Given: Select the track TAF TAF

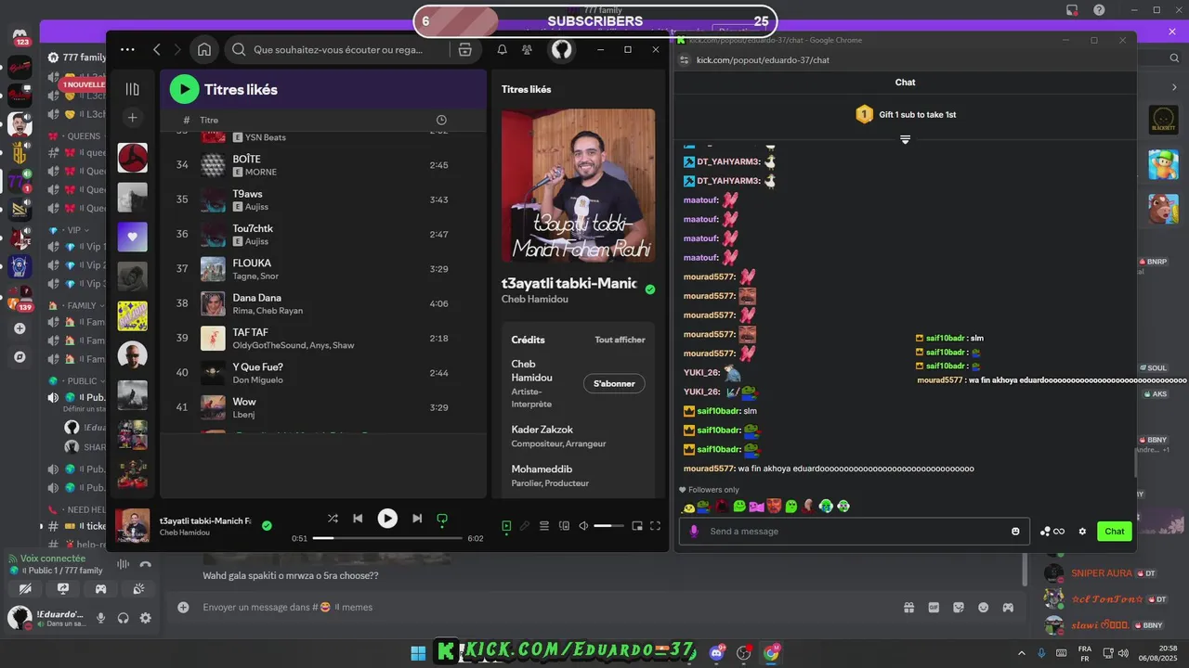Looking at the screenshot, I should click(x=323, y=339).
